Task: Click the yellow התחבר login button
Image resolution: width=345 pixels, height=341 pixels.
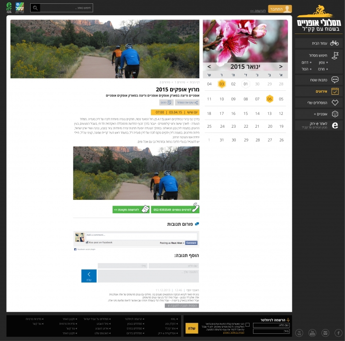Action: (x=280, y=9)
